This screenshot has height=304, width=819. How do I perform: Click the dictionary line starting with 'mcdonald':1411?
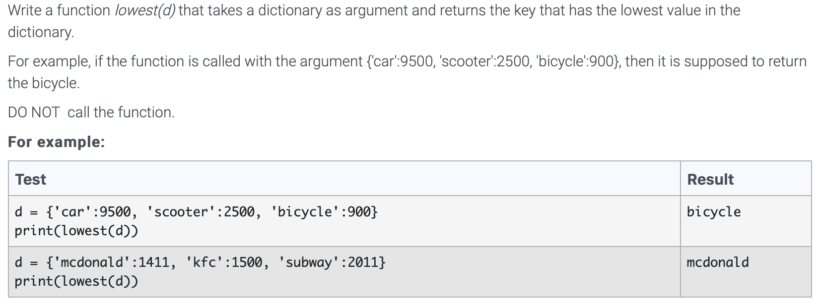point(200,262)
